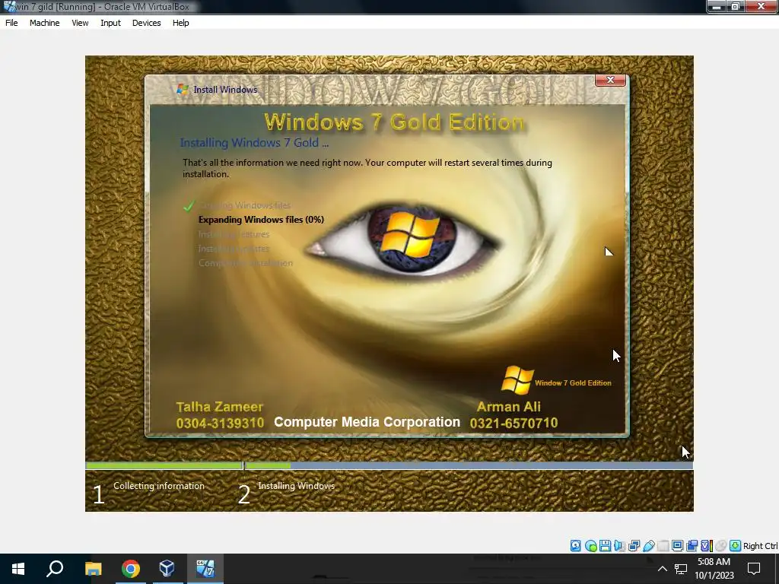The height and width of the screenshot is (584, 779).
Task: Click the recording status icon with overlapping screens
Action: pyautogui.click(x=692, y=546)
